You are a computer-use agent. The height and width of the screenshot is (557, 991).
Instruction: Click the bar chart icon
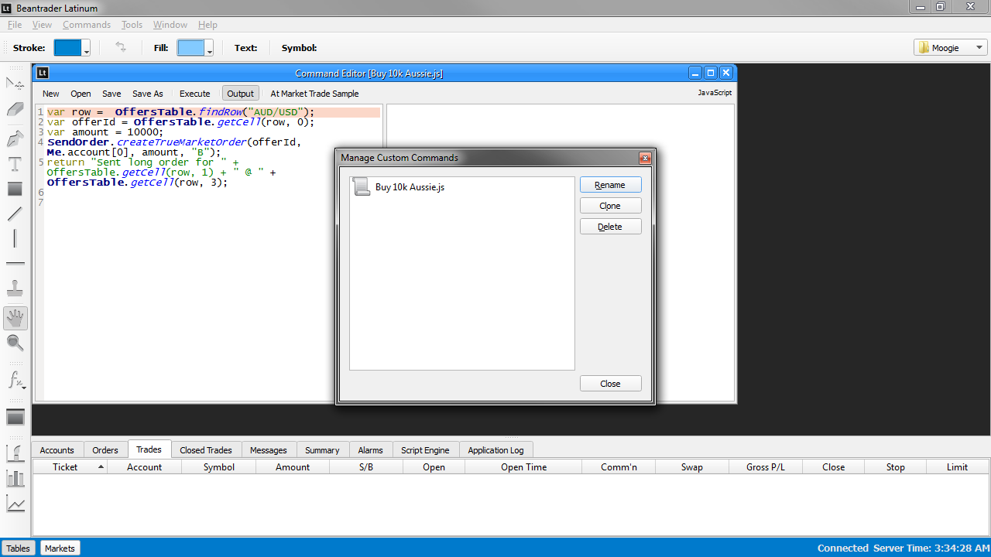15,478
